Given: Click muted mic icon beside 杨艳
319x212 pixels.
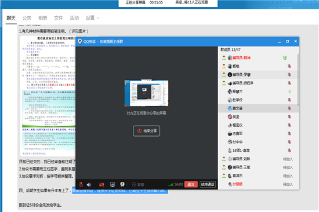Looking at the screenshot, I should pos(289,66).
